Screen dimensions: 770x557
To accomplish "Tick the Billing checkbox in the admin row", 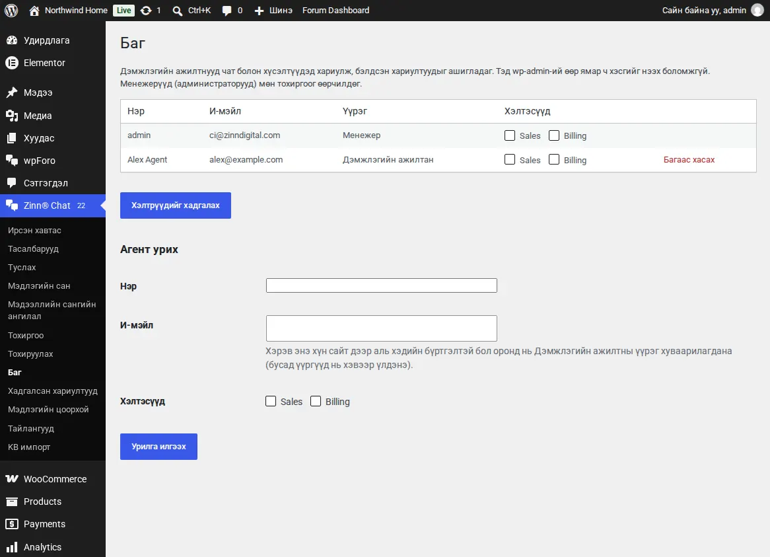I will [554, 135].
